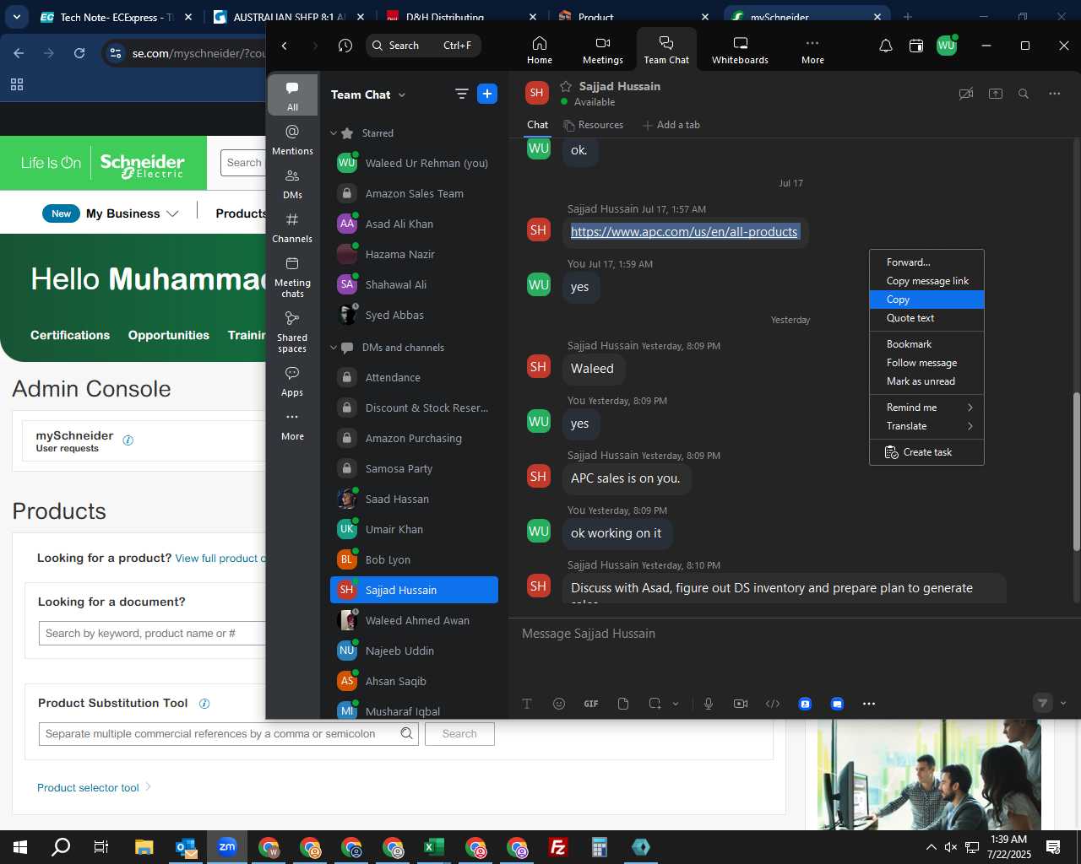Open the Whiteboards tab
Viewport: 1081px width, 864px height.
click(740, 50)
